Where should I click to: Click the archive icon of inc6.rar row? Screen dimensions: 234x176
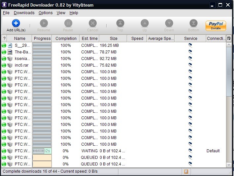10,65
